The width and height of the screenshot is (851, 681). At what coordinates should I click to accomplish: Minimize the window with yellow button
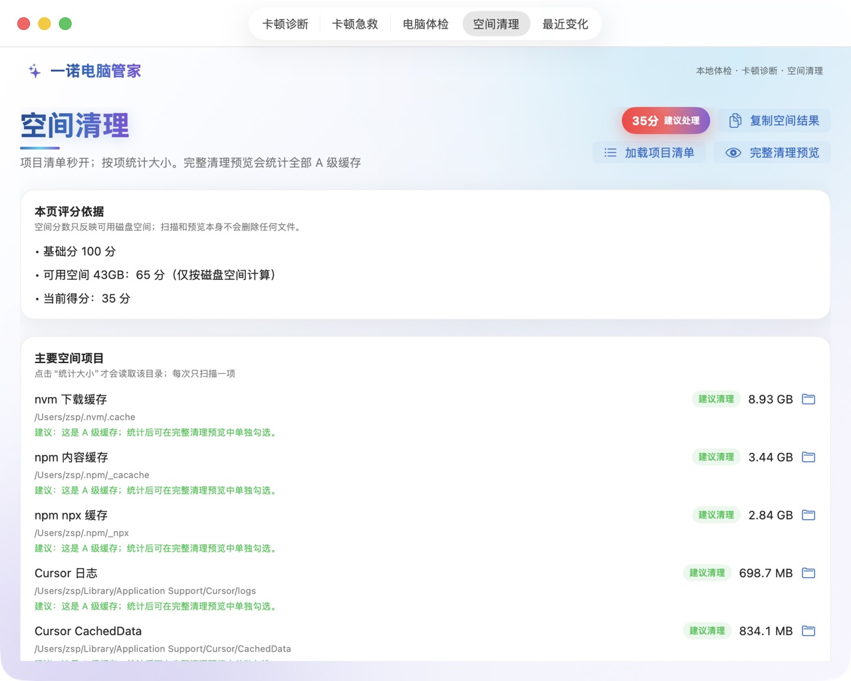tap(45, 24)
